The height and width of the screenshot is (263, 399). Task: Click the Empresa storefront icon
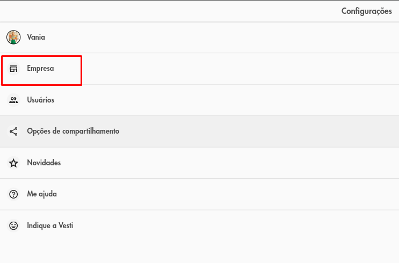(x=13, y=68)
